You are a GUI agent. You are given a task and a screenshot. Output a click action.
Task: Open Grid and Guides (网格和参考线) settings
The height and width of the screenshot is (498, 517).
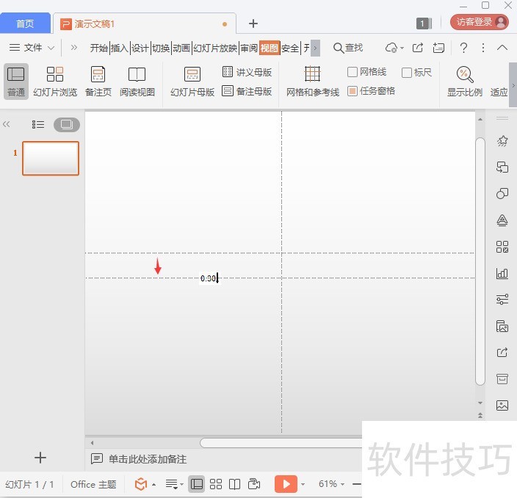(x=312, y=81)
